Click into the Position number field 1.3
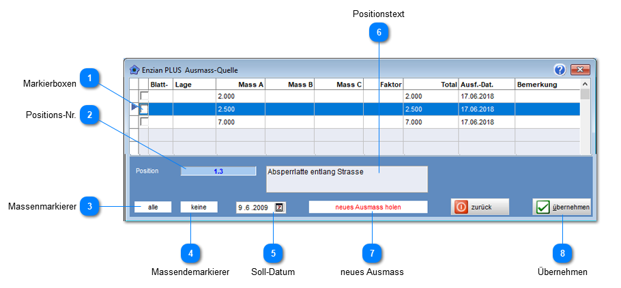The image size is (621, 288). pyautogui.click(x=218, y=171)
